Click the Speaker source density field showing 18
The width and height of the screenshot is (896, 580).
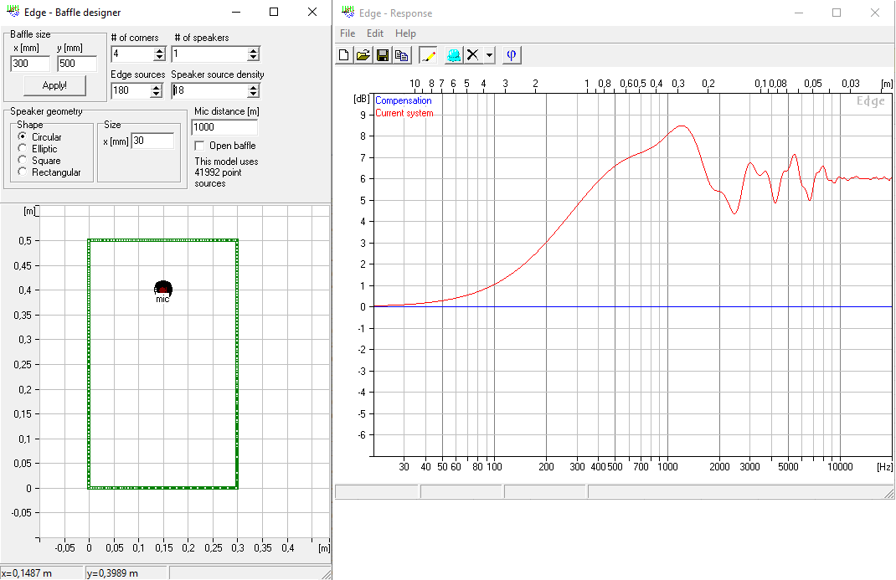[209, 90]
